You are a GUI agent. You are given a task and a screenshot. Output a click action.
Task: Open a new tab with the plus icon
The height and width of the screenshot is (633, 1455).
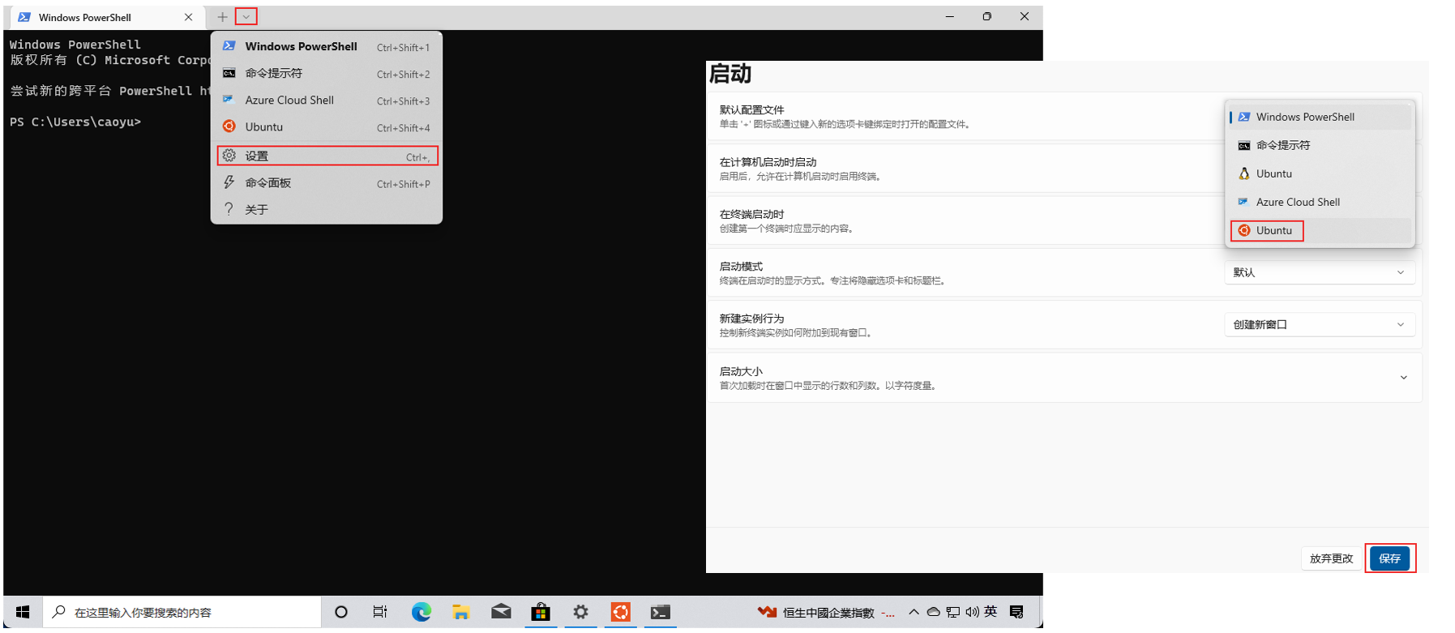(x=222, y=17)
